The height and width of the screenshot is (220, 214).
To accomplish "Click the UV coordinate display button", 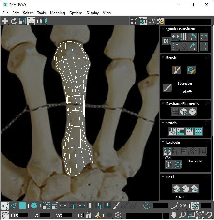I will point(152,21).
